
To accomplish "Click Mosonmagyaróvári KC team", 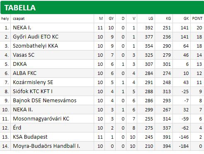I will pos(41,119).
